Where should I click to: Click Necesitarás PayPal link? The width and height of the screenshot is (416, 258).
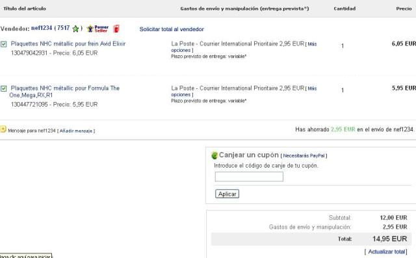pyautogui.click(x=304, y=156)
